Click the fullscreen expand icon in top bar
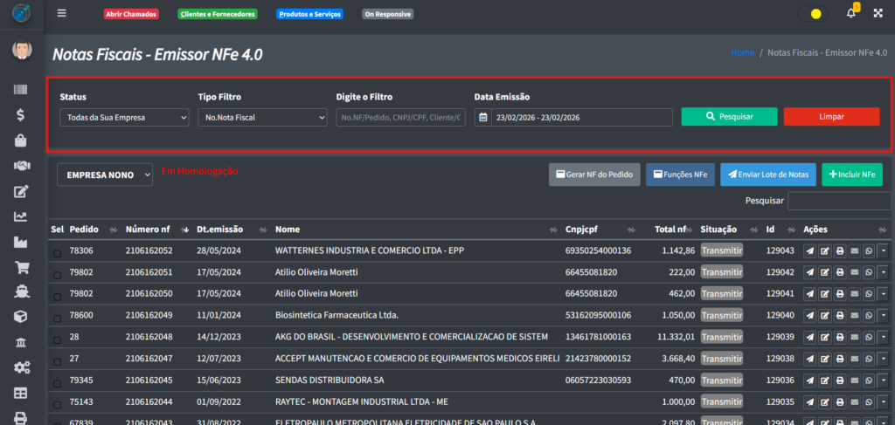Screen dimensions: 895x425 (x=878, y=13)
